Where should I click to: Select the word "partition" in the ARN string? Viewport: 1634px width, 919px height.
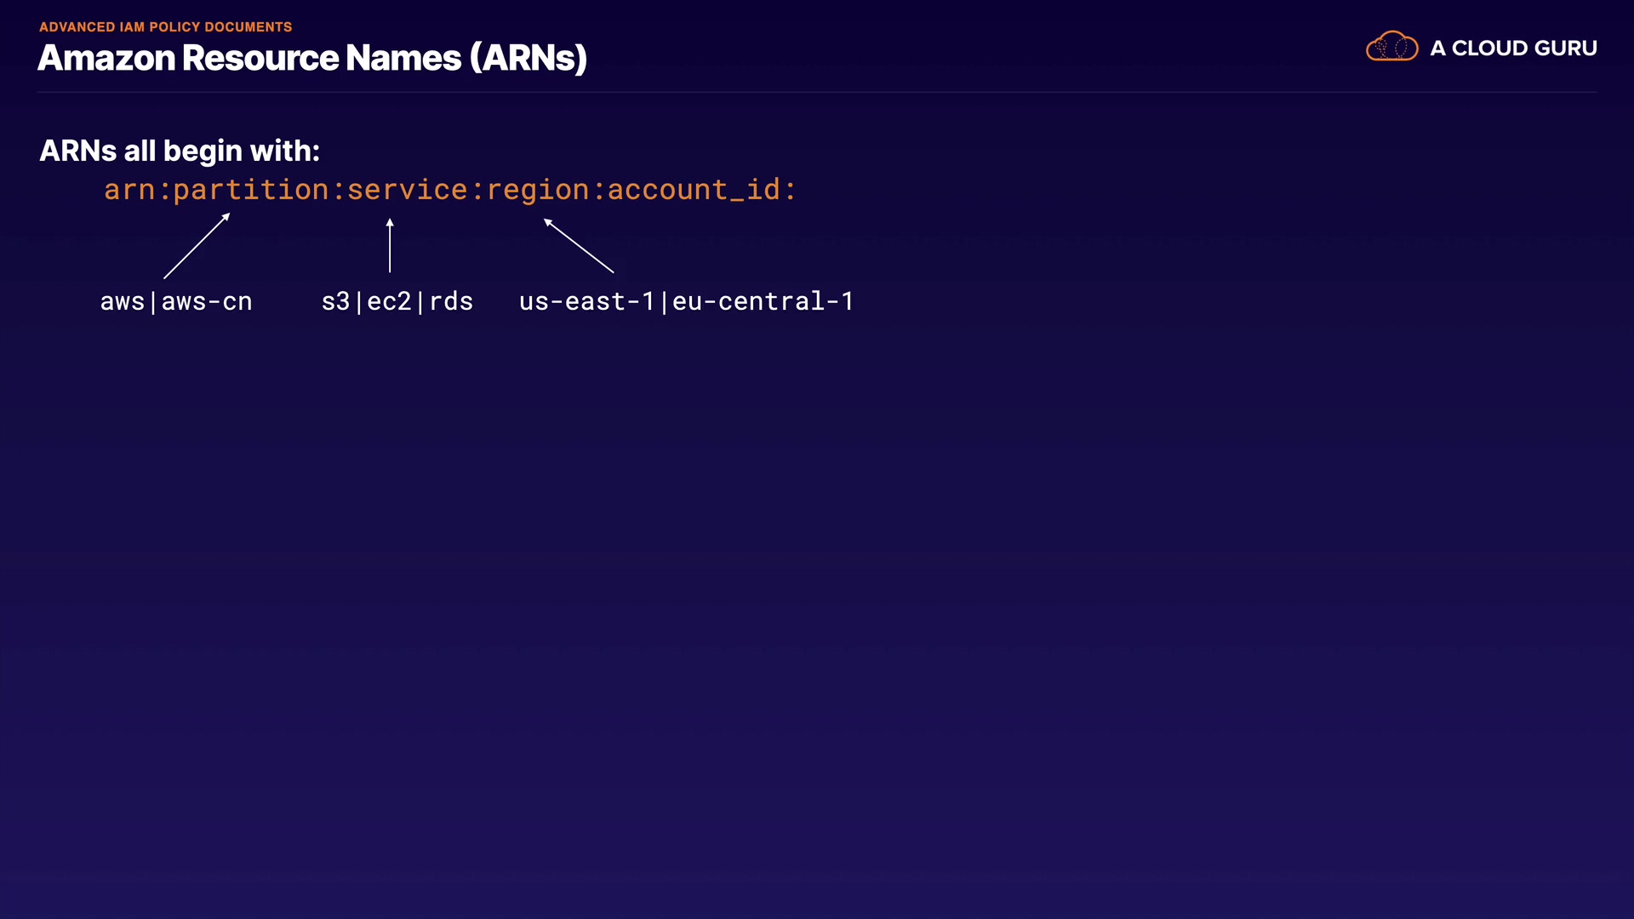point(251,190)
